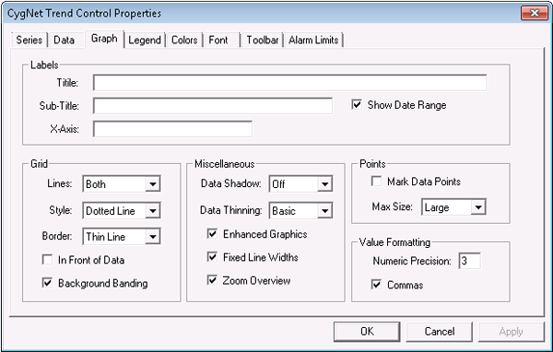This screenshot has height=352, width=553.
Task: Show the Alarm Limits tab
Action: (313, 40)
